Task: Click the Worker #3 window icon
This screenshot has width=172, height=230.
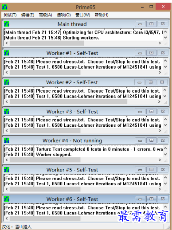Action: 7,111
